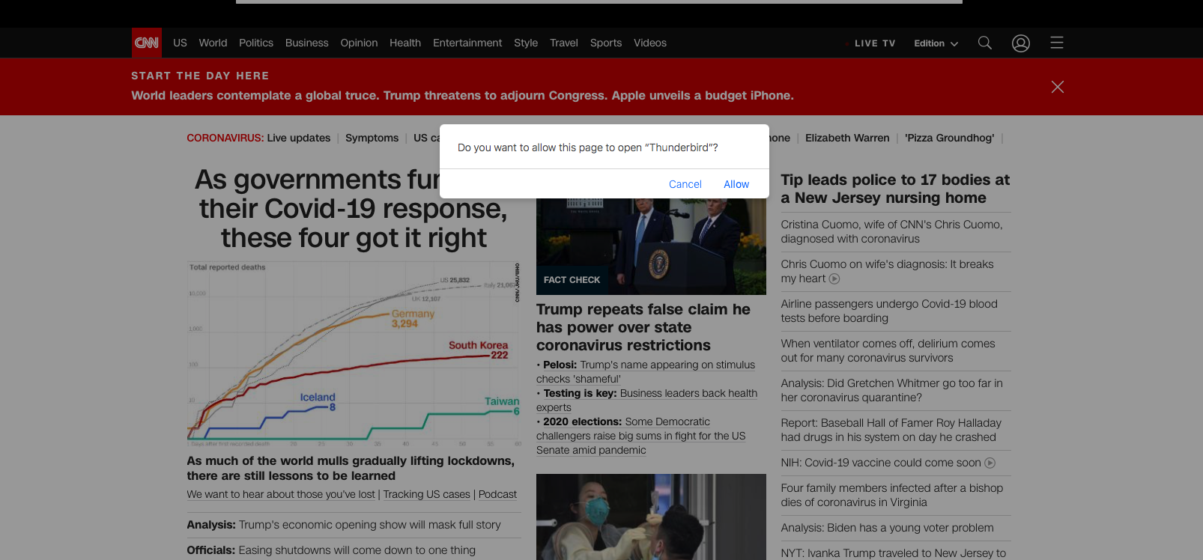Open airline passengers blood tests story
The image size is (1203, 560).
click(x=889, y=311)
